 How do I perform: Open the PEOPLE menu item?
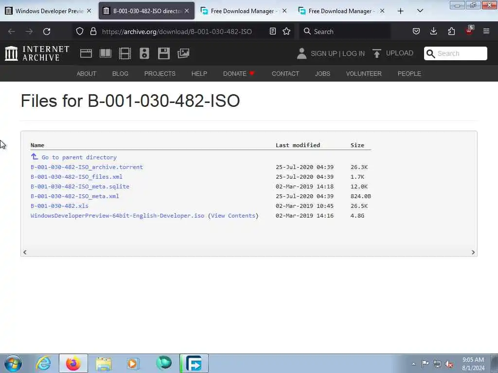coord(409,74)
